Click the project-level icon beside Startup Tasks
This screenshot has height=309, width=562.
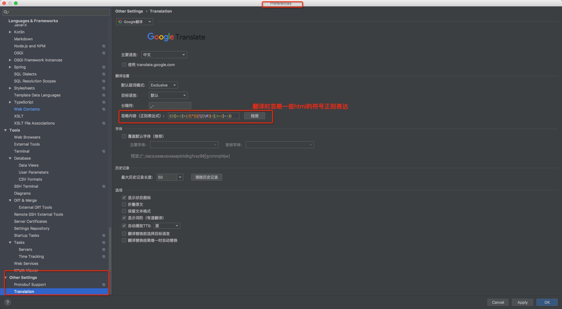104,236
